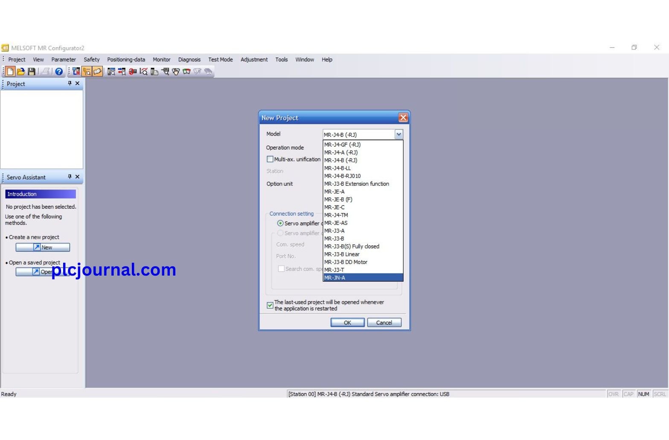This screenshot has width=669, height=440.
Task: Select MR-J3-B Linear model option
Action: coord(363,254)
